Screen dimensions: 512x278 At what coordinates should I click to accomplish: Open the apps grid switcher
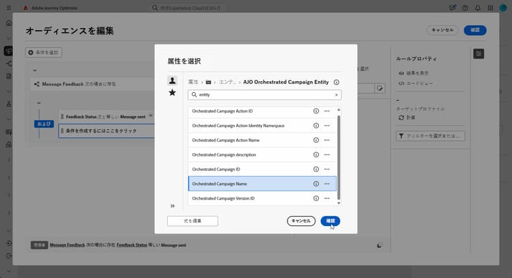pos(490,8)
